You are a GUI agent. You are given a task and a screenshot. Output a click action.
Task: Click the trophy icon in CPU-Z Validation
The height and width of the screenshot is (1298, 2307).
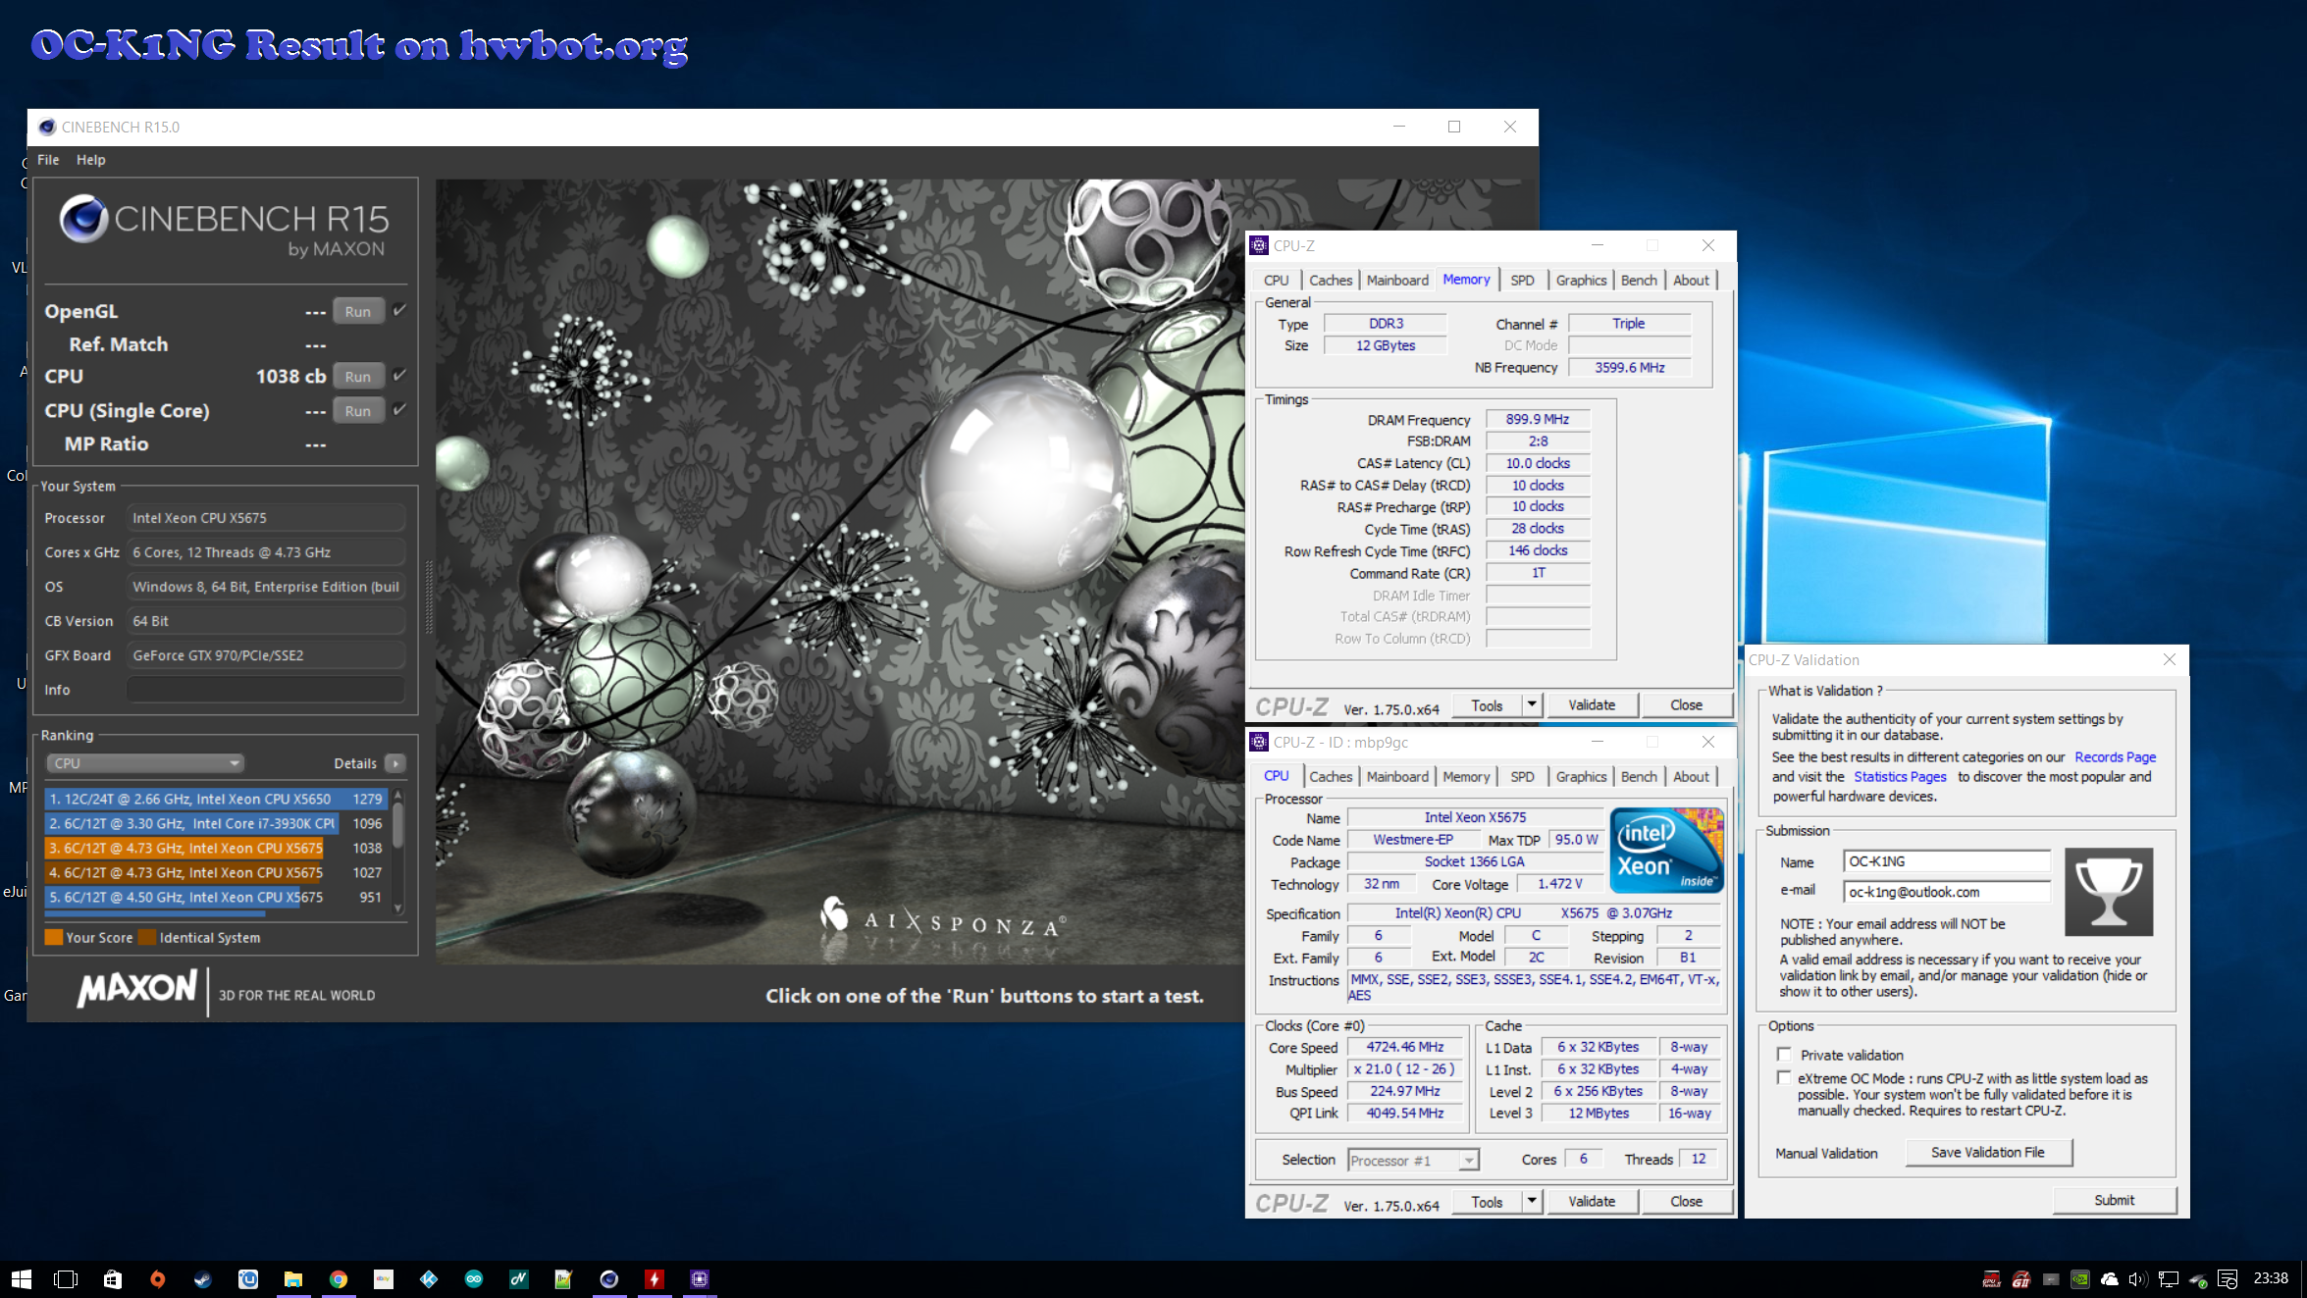coord(2109,892)
